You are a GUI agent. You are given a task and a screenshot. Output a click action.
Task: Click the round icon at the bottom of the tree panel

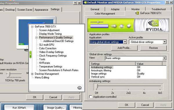coord(79,88)
